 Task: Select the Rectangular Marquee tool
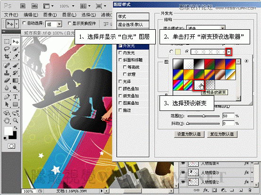click(x=7, y=41)
